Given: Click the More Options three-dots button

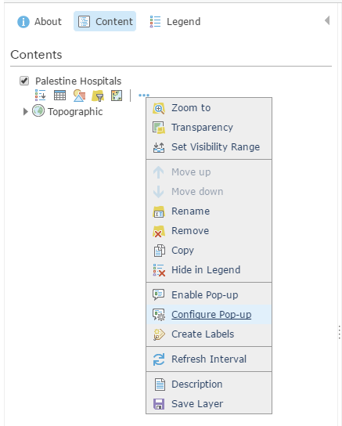Looking at the screenshot, I should 144,95.
